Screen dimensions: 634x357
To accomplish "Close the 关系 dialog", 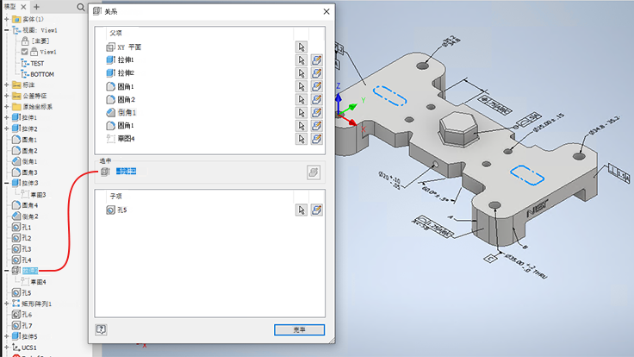I will coord(326,12).
